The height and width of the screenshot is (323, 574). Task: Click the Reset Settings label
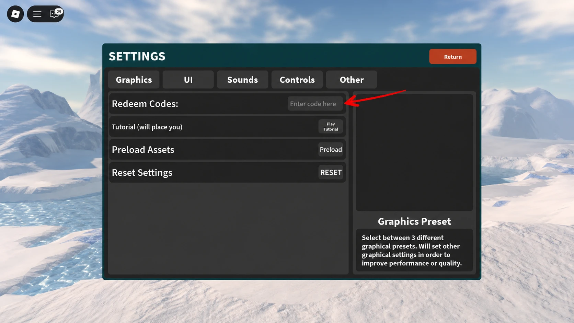[142, 173]
